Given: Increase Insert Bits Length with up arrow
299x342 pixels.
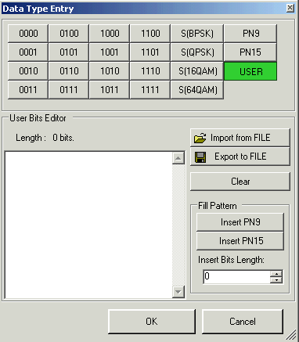Looking at the screenshot, I should pos(276,274).
